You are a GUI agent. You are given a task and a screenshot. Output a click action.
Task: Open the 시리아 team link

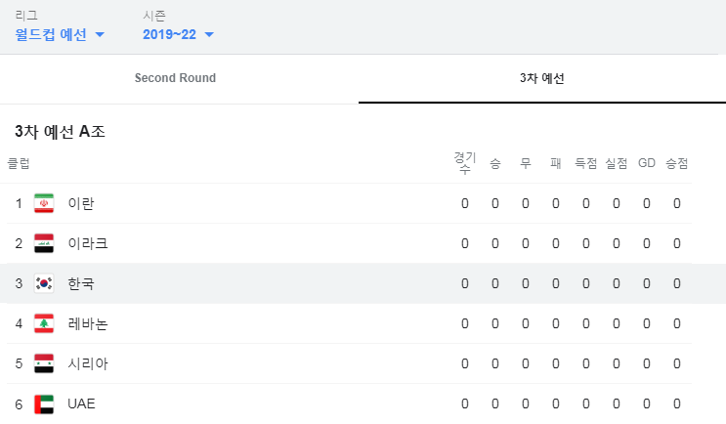click(88, 363)
